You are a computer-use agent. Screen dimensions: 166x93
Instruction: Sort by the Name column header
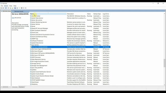[48, 14]
